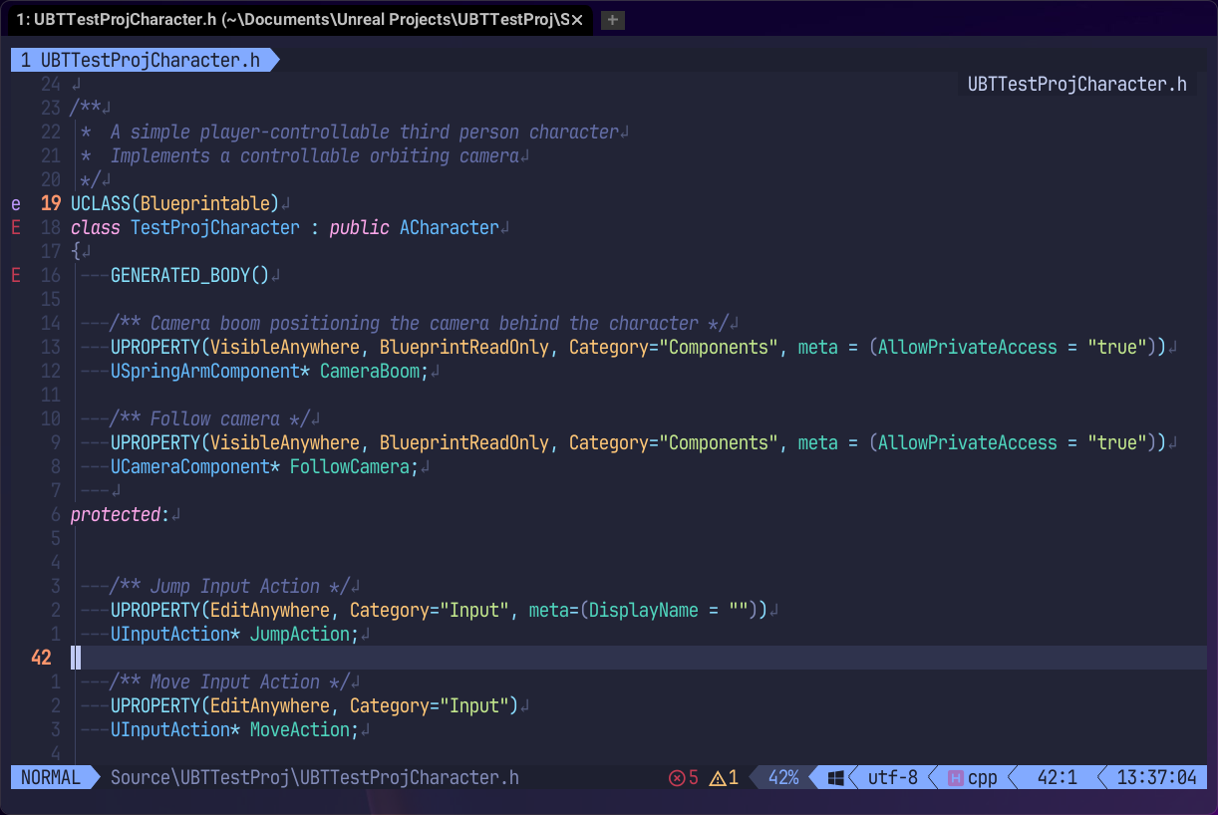Viewport: 1218px width, 815px height.
Task: Click the MoveAction variable name
Action: [x=300, y=730]
